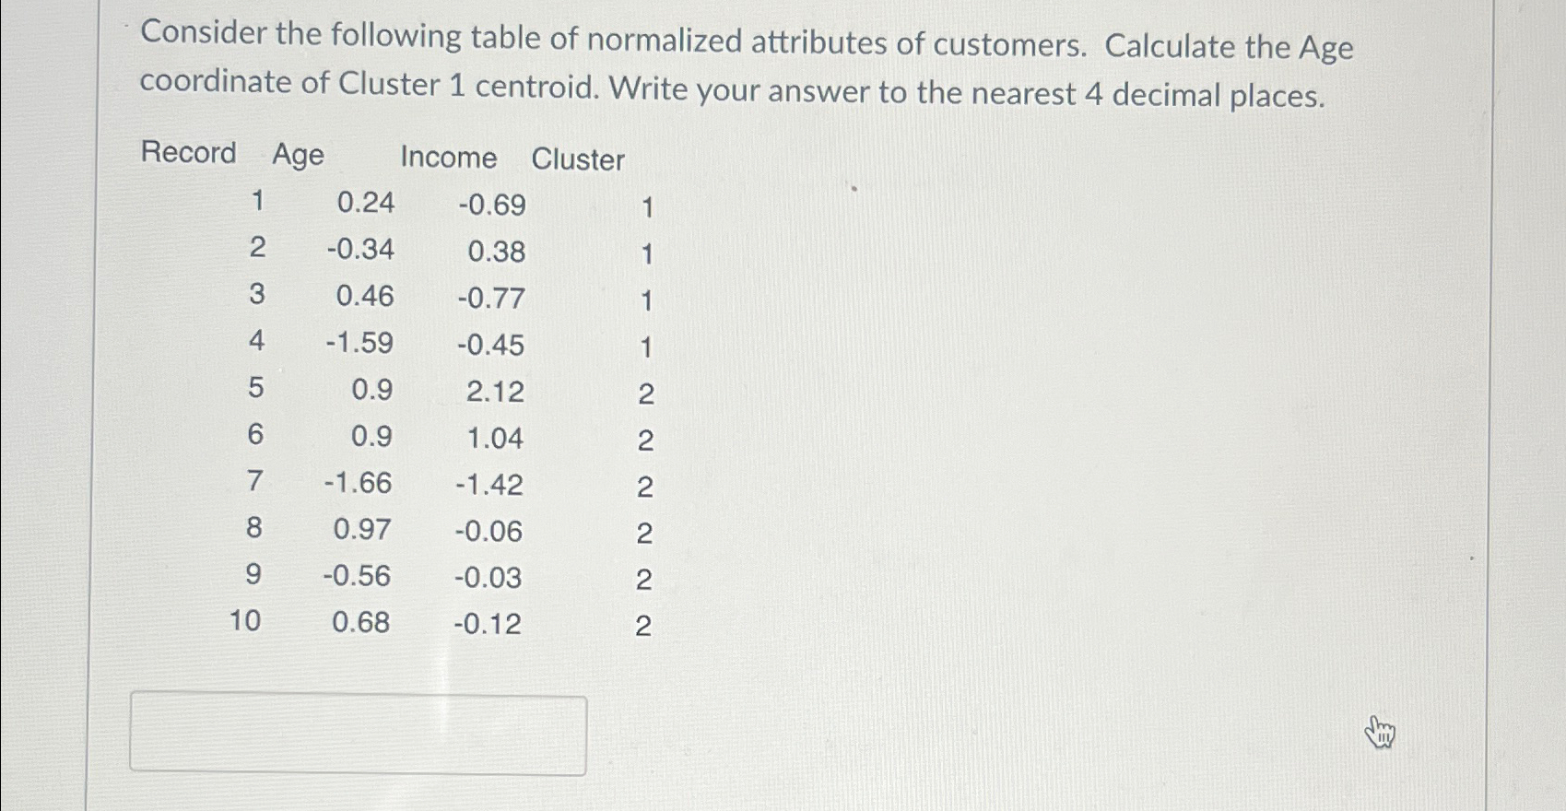Click the Cluster value for record 10
The image size is (1566, 811).
pyautogui.click(x=643, y=627)
